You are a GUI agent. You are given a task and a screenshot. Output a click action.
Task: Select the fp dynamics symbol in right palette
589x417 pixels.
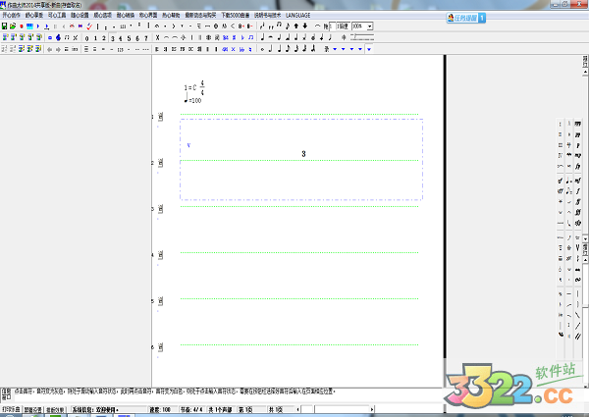tap(578, 166)
